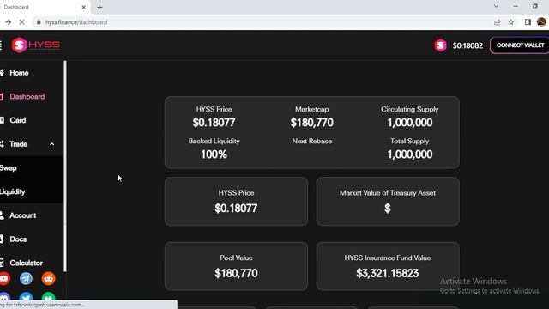Click the Account person icon

pyautogui.click(x=2, y=215)
